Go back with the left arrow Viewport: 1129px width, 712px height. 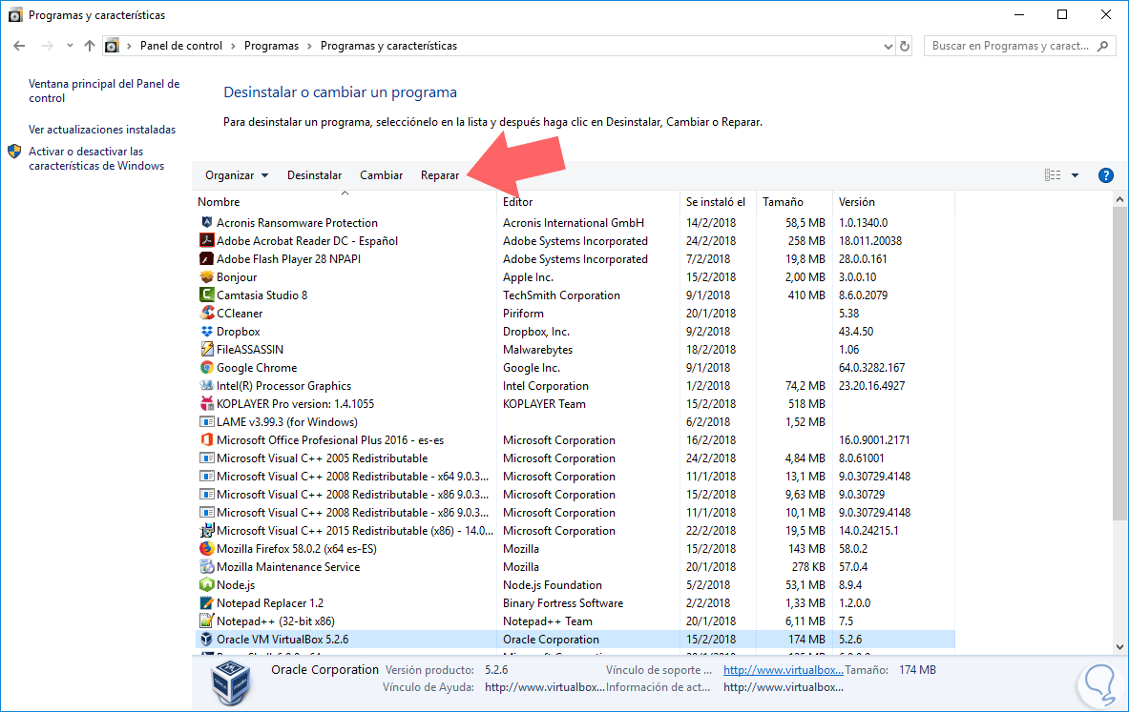pos(19,46)
